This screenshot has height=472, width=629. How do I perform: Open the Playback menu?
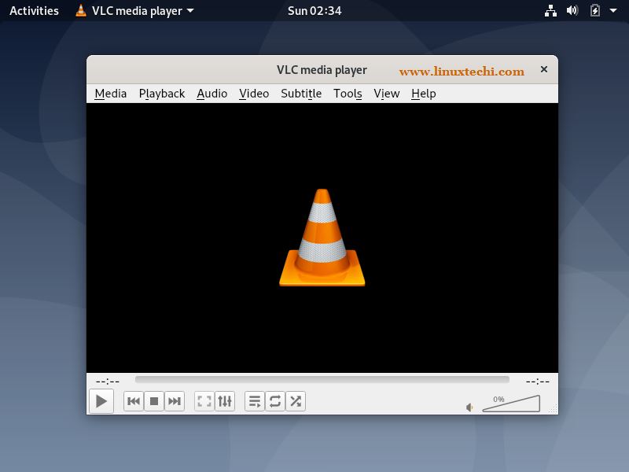(161, 94)
